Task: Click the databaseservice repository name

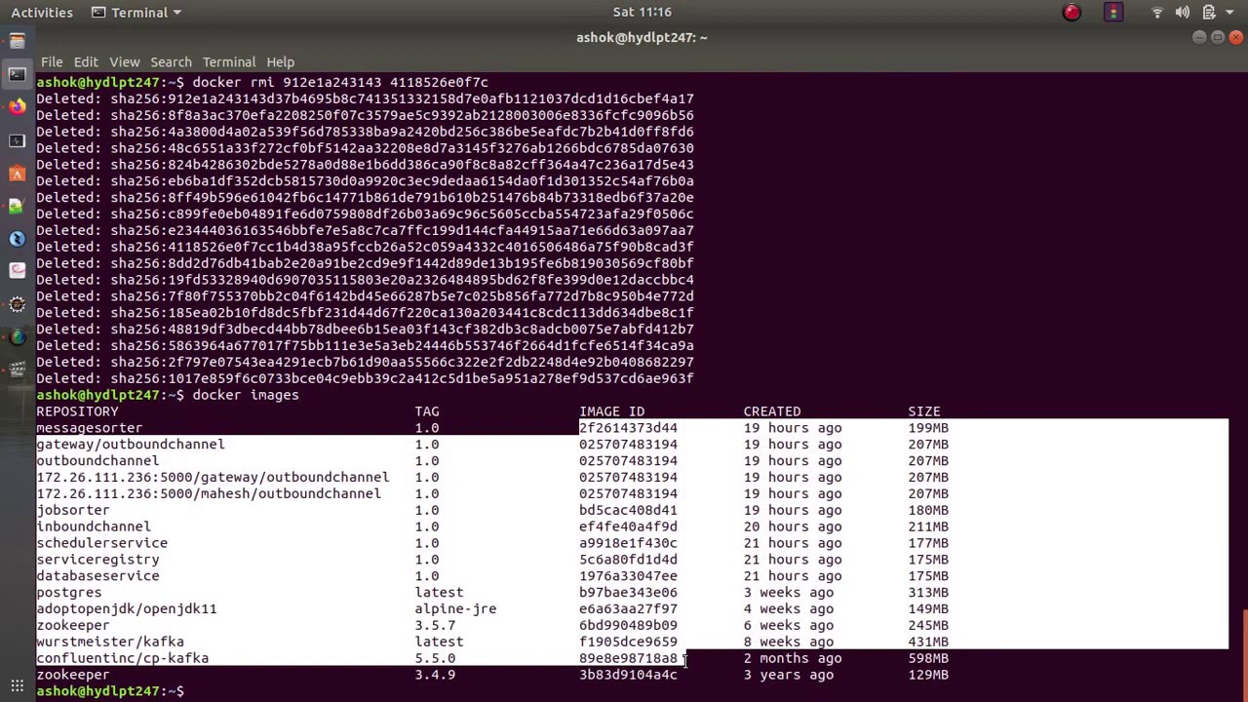Action: coord(97,576)
